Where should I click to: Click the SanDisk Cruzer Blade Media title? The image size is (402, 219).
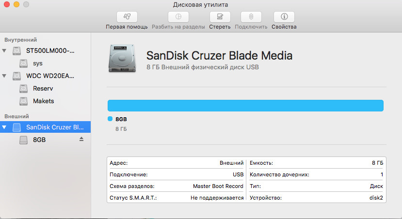tap(219, 55)
